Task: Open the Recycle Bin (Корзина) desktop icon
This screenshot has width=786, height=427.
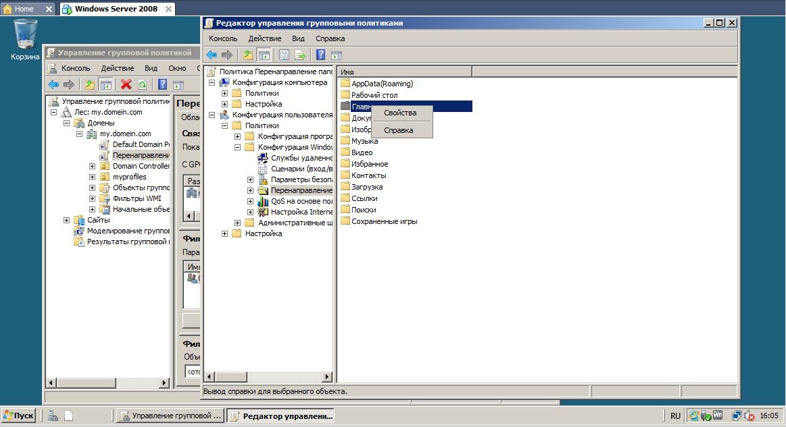Action: pos(25,40)
